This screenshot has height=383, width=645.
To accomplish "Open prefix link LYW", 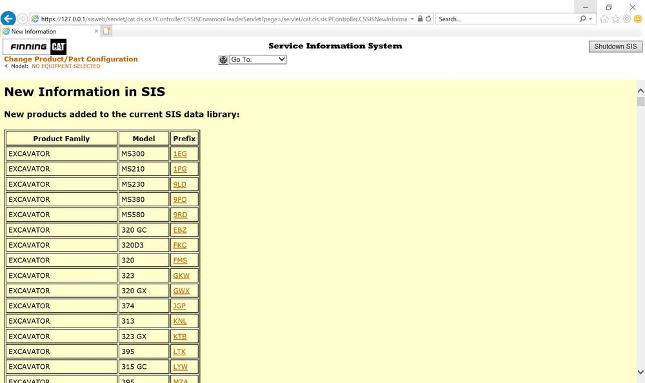I will (x=181, y=367).
